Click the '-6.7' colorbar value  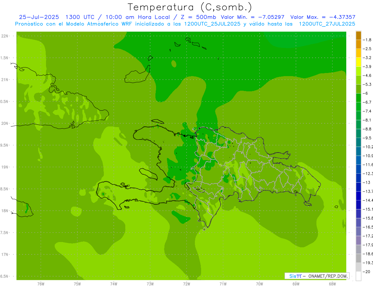[x=367, y=102]
